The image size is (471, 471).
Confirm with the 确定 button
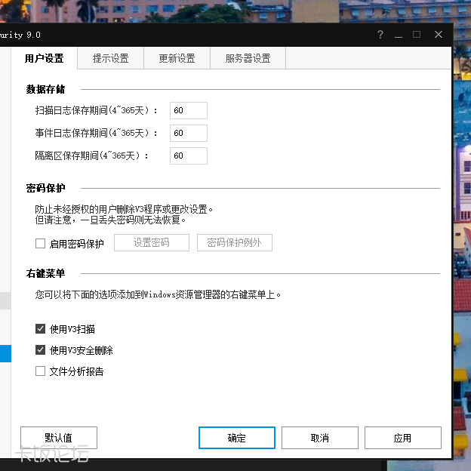[237, 438]
